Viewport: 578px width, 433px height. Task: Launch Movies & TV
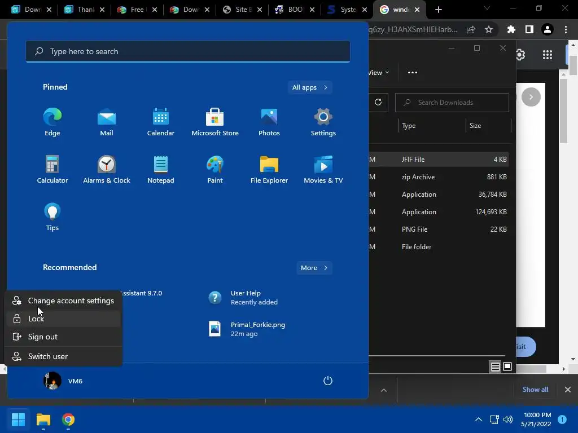(323, 169)
